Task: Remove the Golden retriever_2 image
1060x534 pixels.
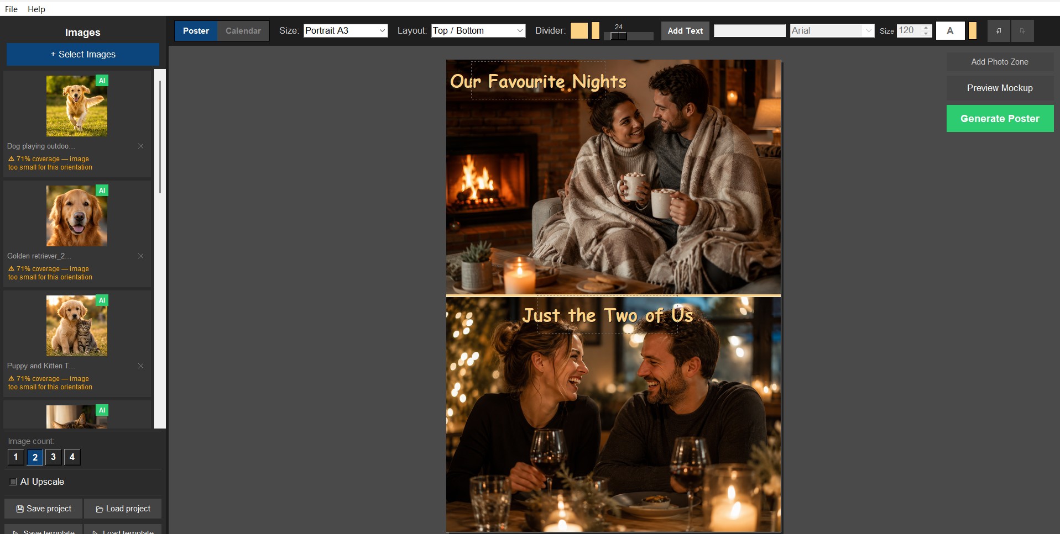Action: (x=140, y=256)
